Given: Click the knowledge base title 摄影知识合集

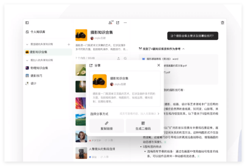Looking at the screenshot, I should pos(101,32).
